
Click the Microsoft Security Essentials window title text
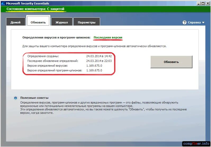coord(28,3)
